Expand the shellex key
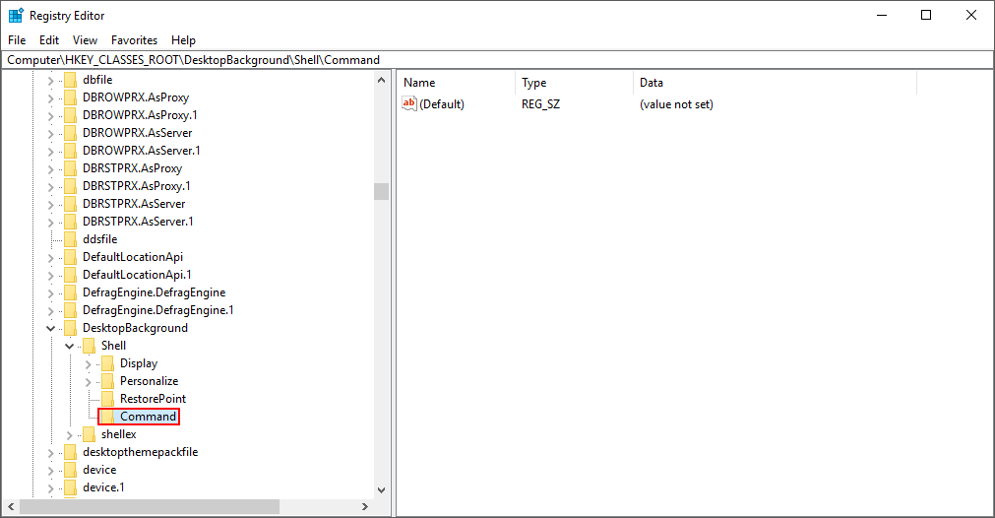 70,435
